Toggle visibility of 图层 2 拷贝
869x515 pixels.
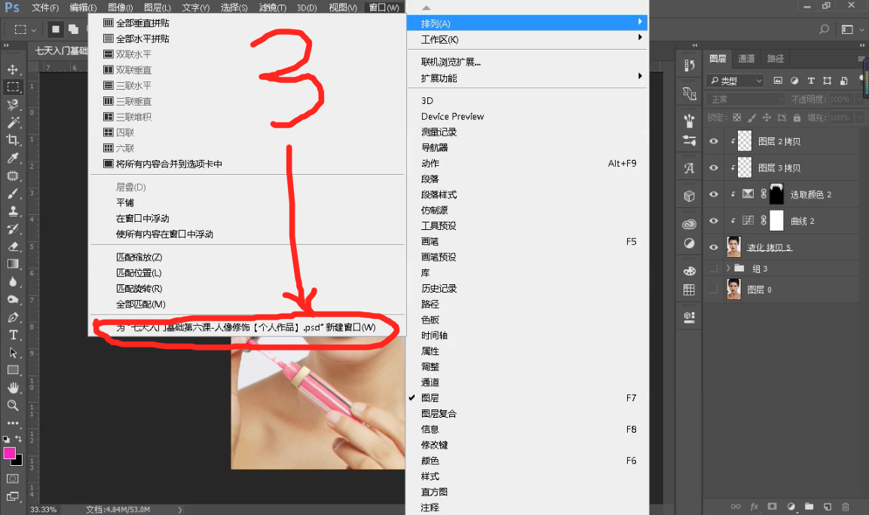click(713, 140)
